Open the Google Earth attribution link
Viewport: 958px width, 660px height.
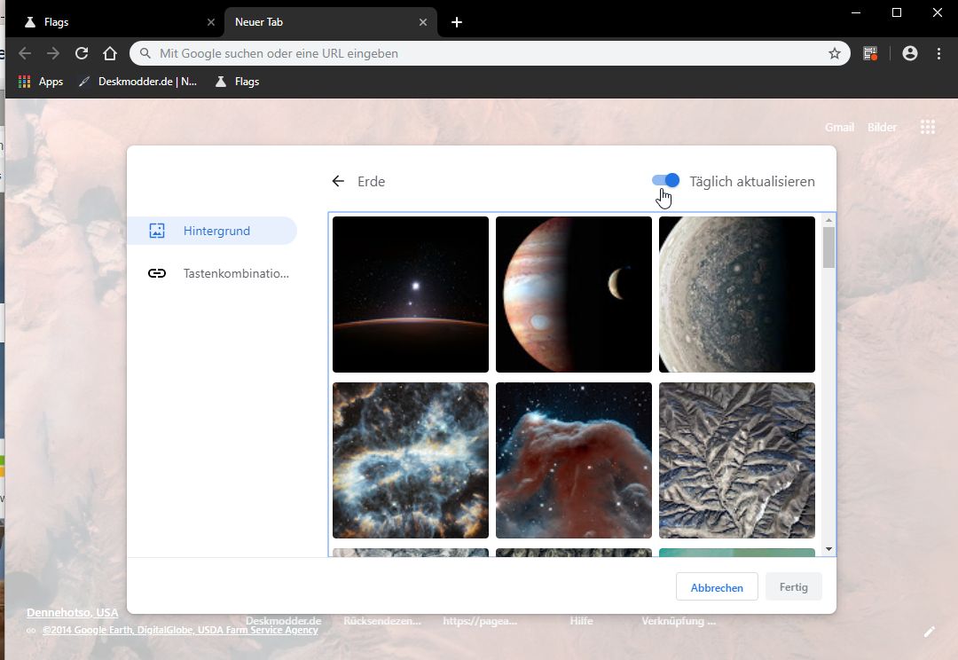coord(180,630)
